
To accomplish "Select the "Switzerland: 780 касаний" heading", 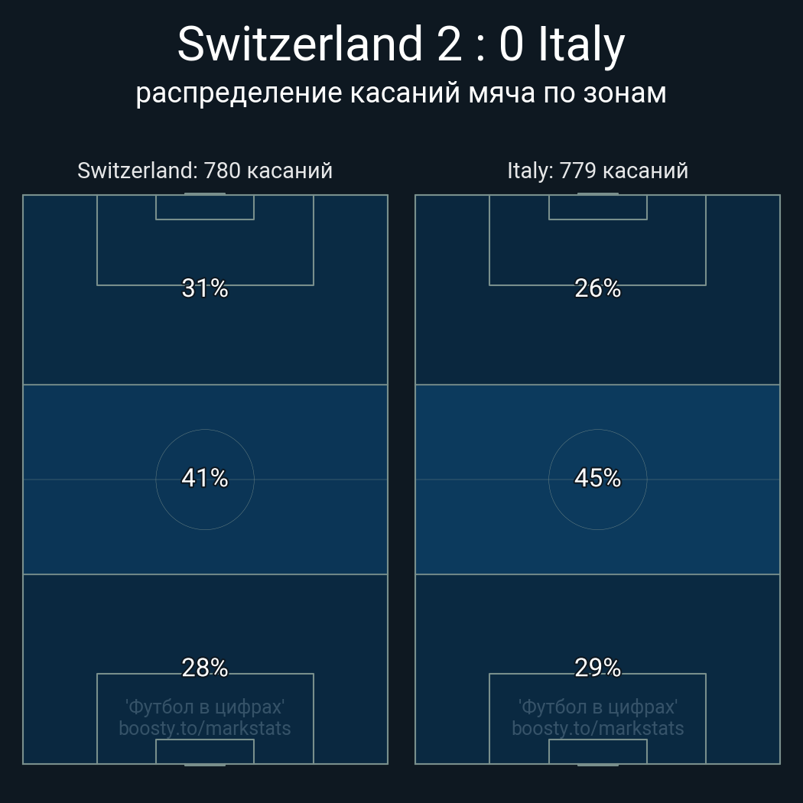I will click(x=205, y=171).
